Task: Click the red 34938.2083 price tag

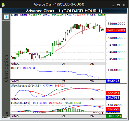Action: pyautogui.click(x=116, y=30)
